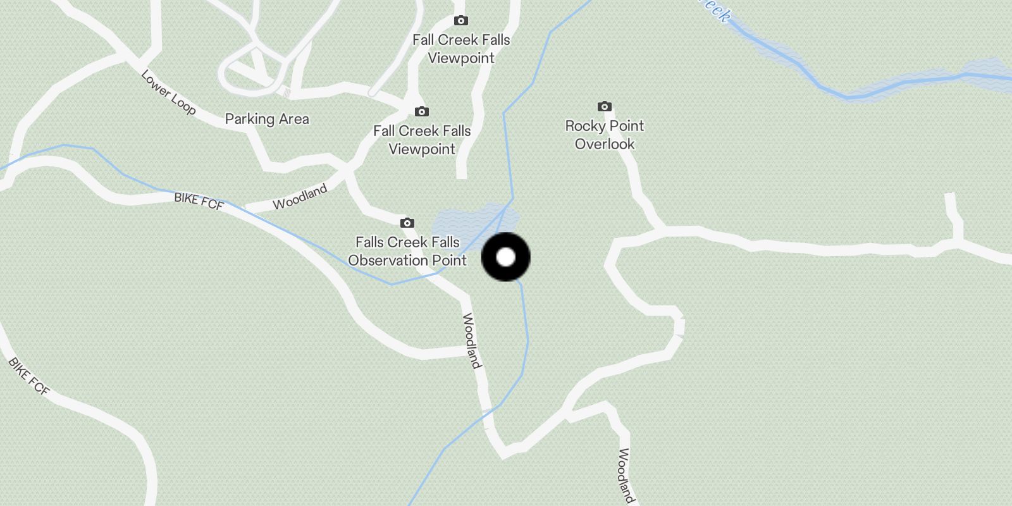Click the small blue pond above the marker
This screenshot has height=506, width=1012.
tap(474, 221)
